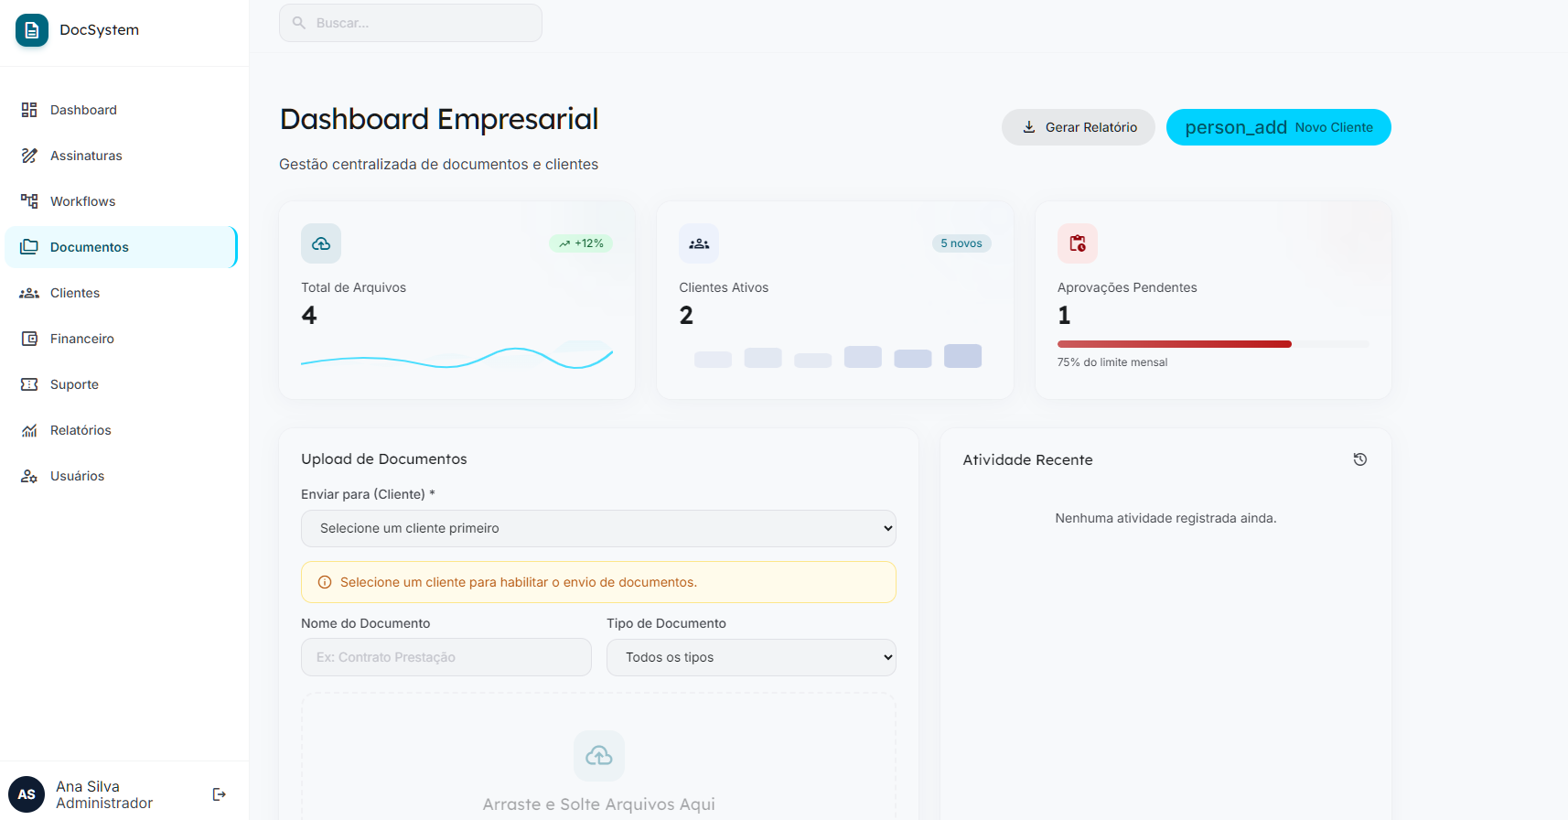Open Relatórios from the sidebar

click(x=121, y=430)
